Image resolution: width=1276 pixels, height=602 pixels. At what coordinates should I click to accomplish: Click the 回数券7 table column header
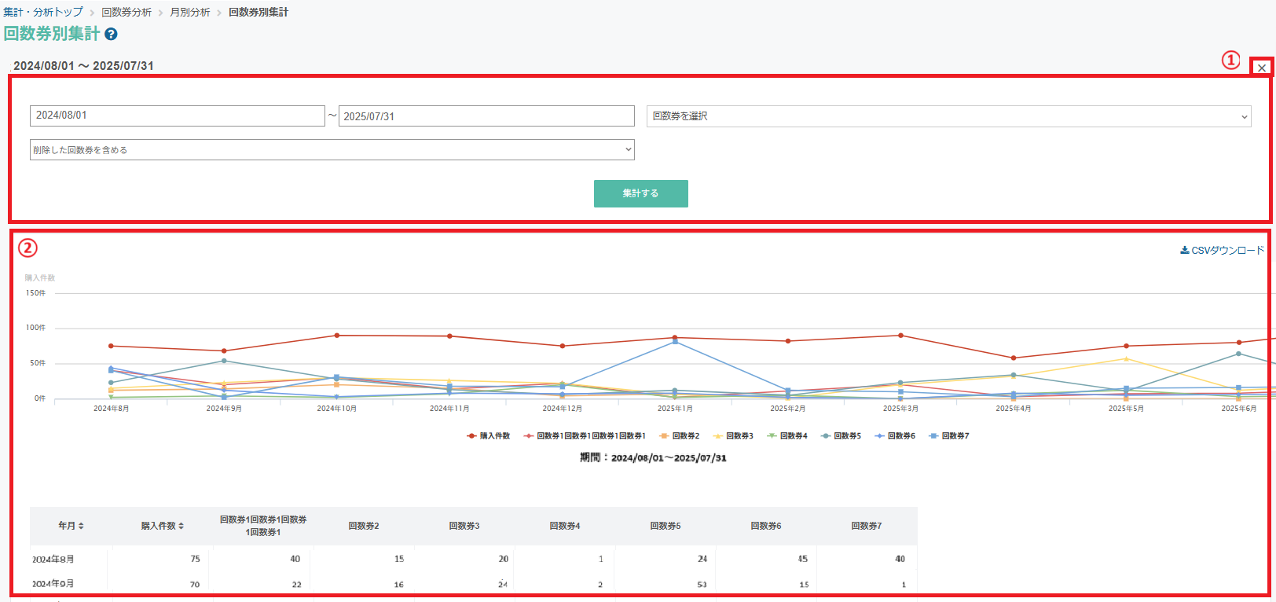[867, 526]
